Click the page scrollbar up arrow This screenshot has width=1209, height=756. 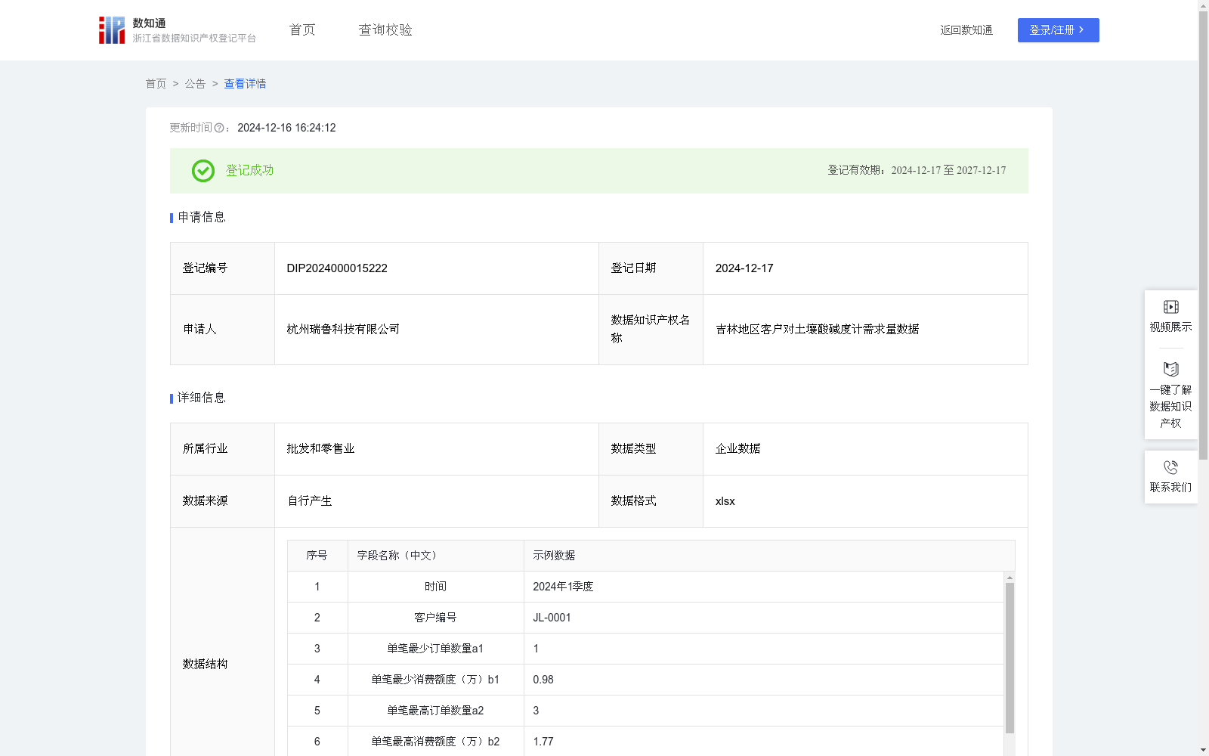click(x=1203, y=5)
